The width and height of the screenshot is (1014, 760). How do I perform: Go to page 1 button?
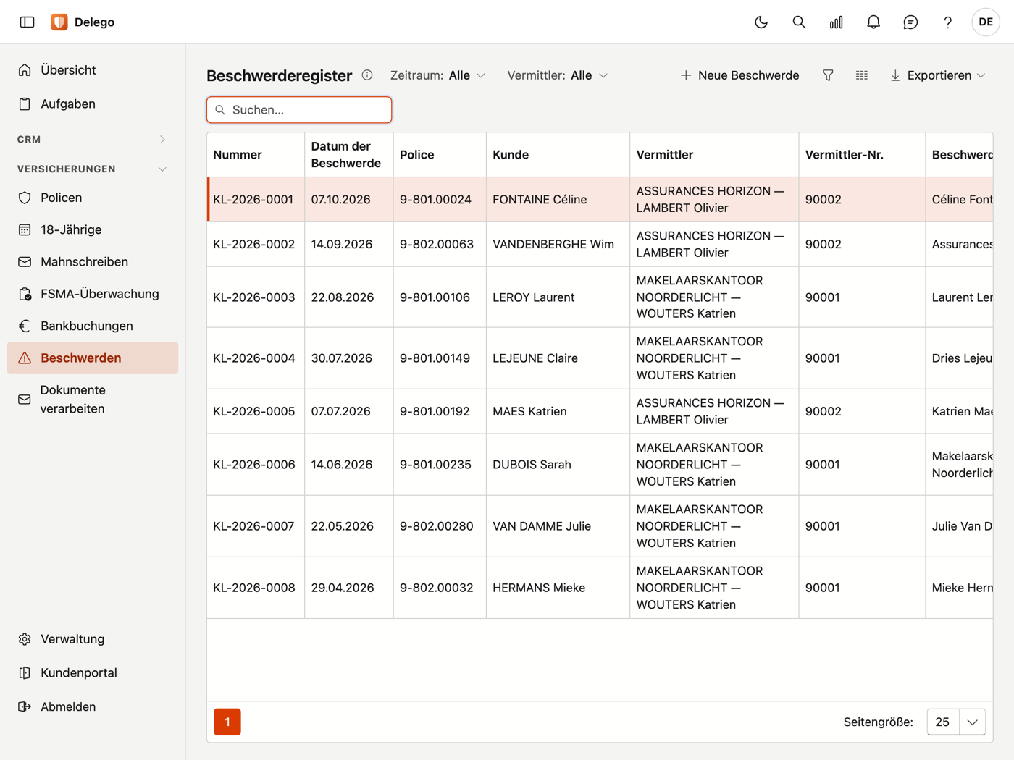pyautogui.click(x=227, y=722)
